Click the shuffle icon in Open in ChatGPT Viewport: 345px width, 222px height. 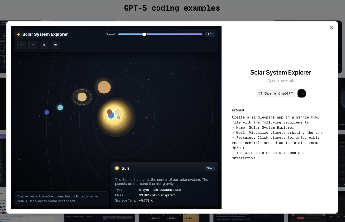tap(261, 93)
